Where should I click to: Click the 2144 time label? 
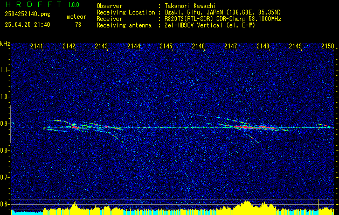click(134, 46)
